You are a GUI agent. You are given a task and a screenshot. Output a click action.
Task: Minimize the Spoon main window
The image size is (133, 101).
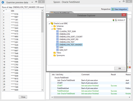pos(120,2)
